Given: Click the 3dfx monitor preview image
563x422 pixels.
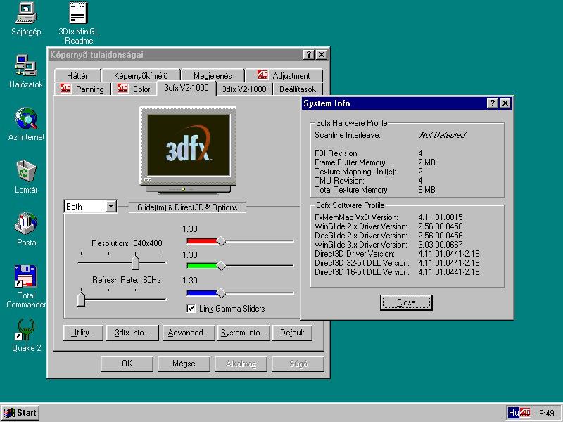Looking at the screenshot, I should [x=188, y=151].
